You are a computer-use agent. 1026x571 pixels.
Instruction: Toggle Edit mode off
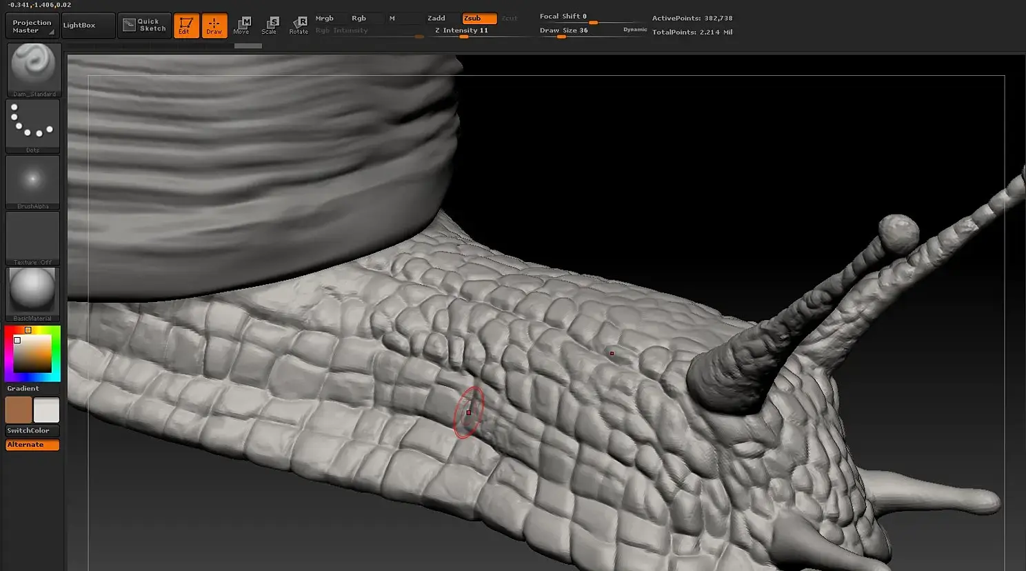click(x=185, y=26)
